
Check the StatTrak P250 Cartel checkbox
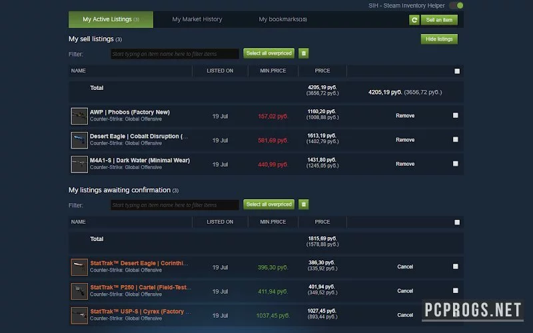click(x=456, y=290)
